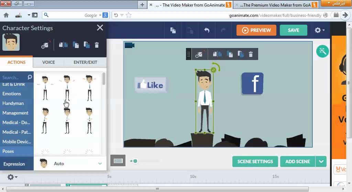The width and height of the screenshot is (352, 192).
Task: Select the Facebook logo prop on stage
Action: (x=252, y=83)
